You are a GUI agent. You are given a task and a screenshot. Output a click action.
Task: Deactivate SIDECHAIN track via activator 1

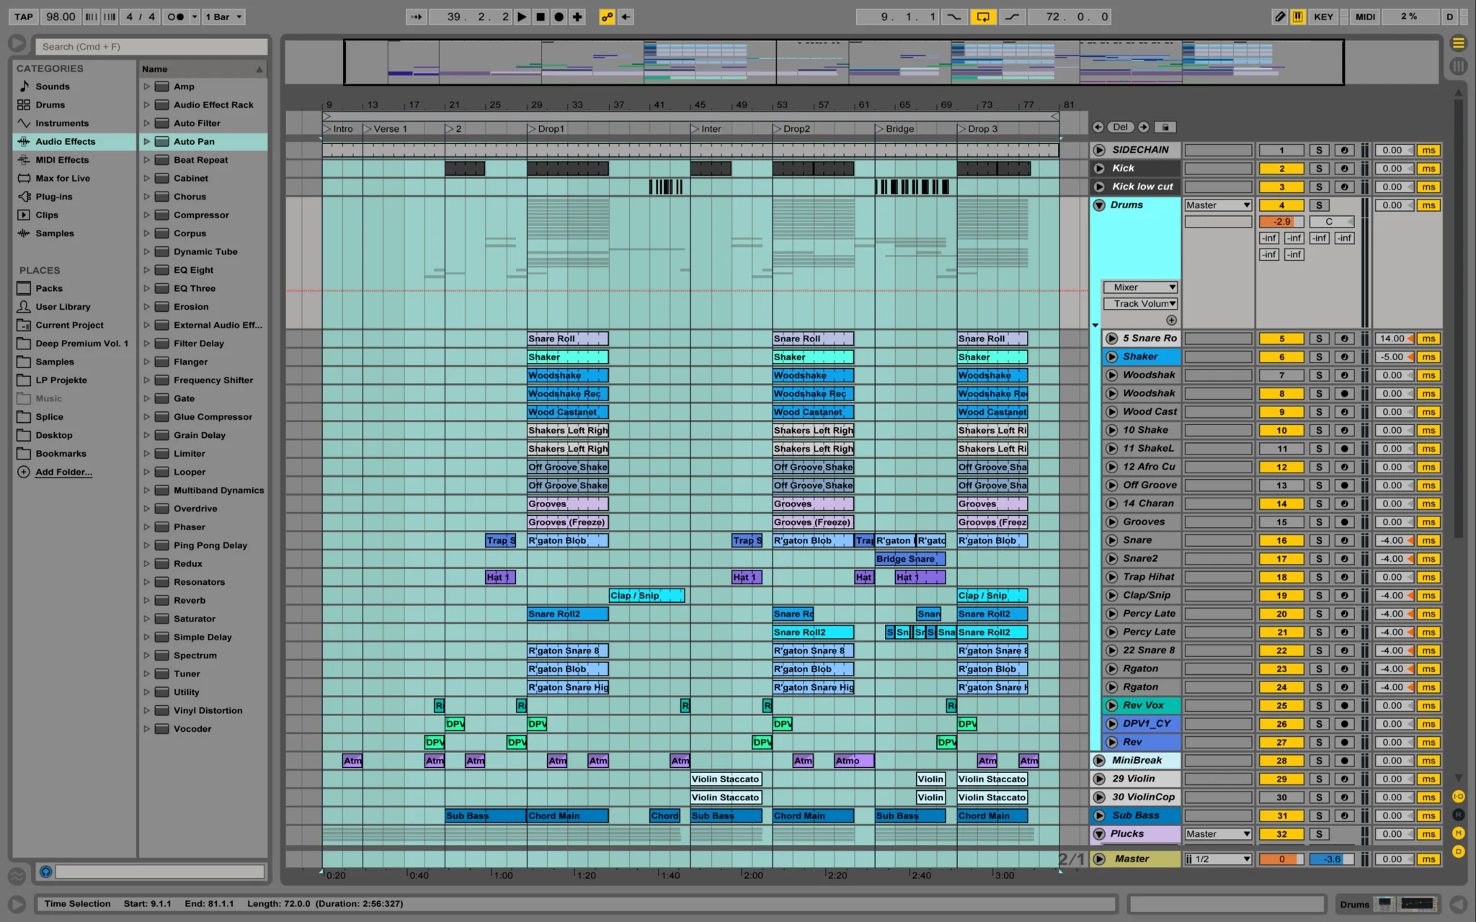pos(1281,150)
